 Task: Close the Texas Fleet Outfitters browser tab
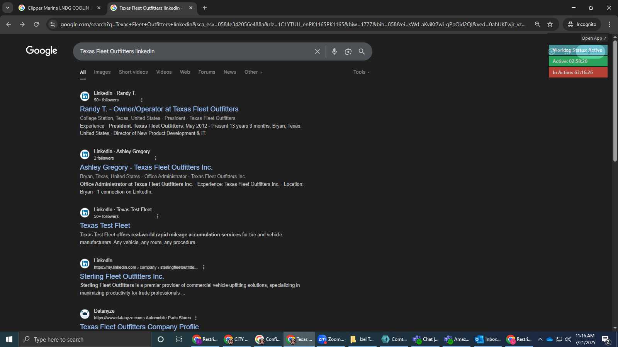[x=191, y=8]
